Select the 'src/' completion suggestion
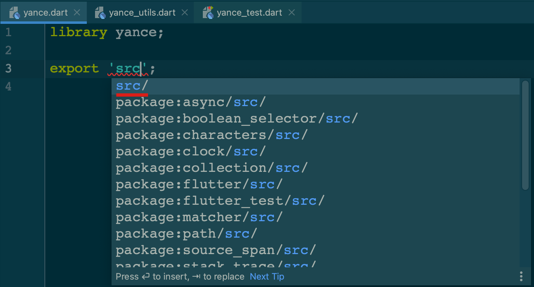534x287 pixels. pyautogui.click(x=316, y=86)
